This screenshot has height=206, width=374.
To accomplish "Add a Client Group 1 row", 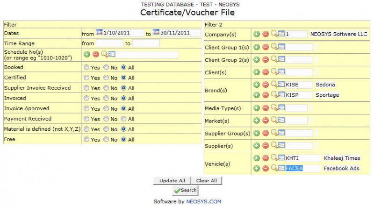I will click(x=257, y=47).
